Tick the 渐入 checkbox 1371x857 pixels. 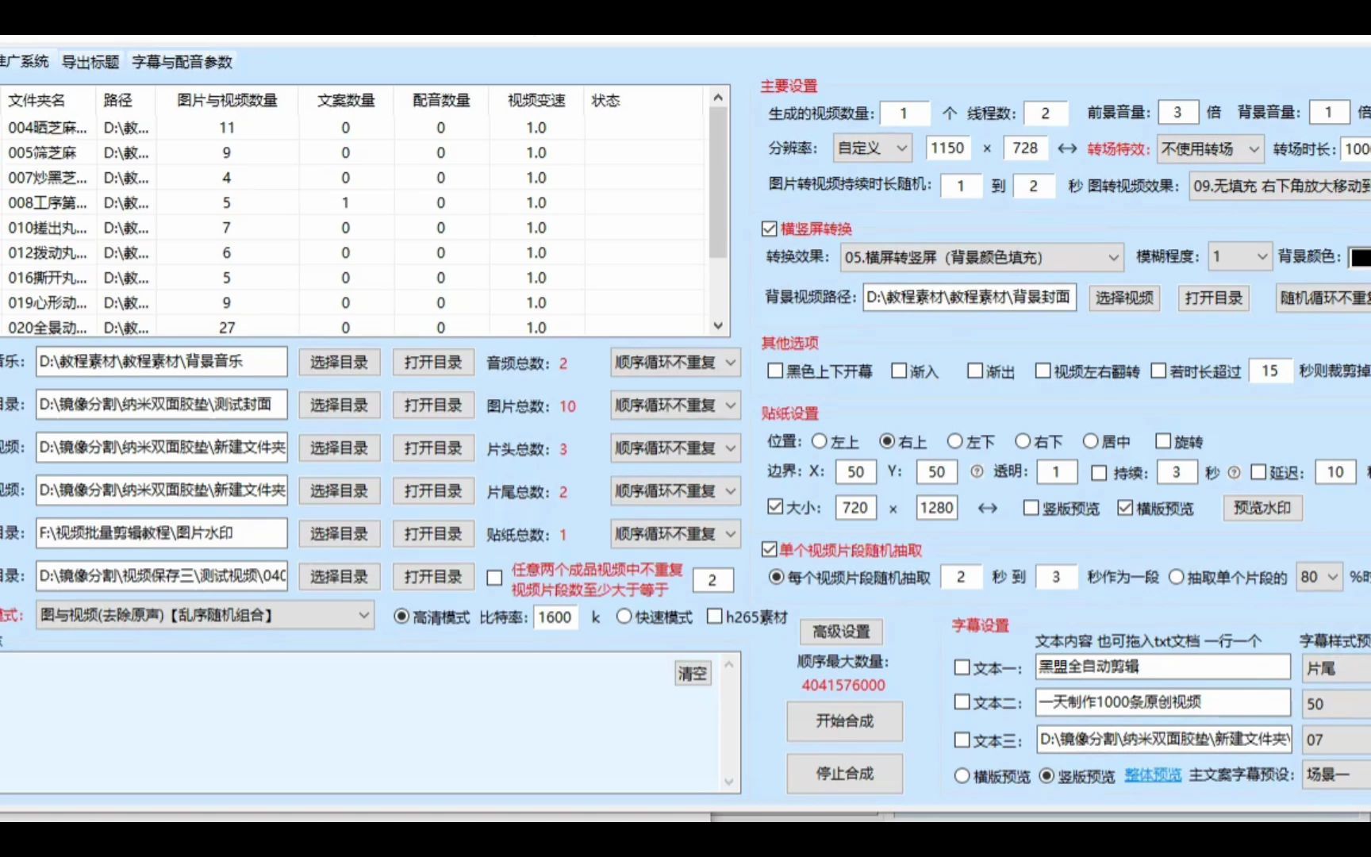point(899,371)
